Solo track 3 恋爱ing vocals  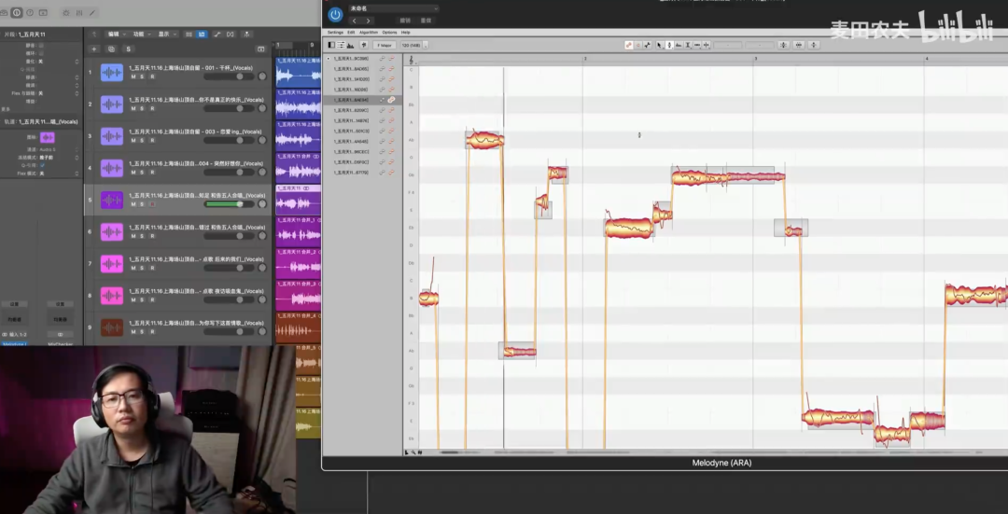pyautogui.click(x=143, y=140)
